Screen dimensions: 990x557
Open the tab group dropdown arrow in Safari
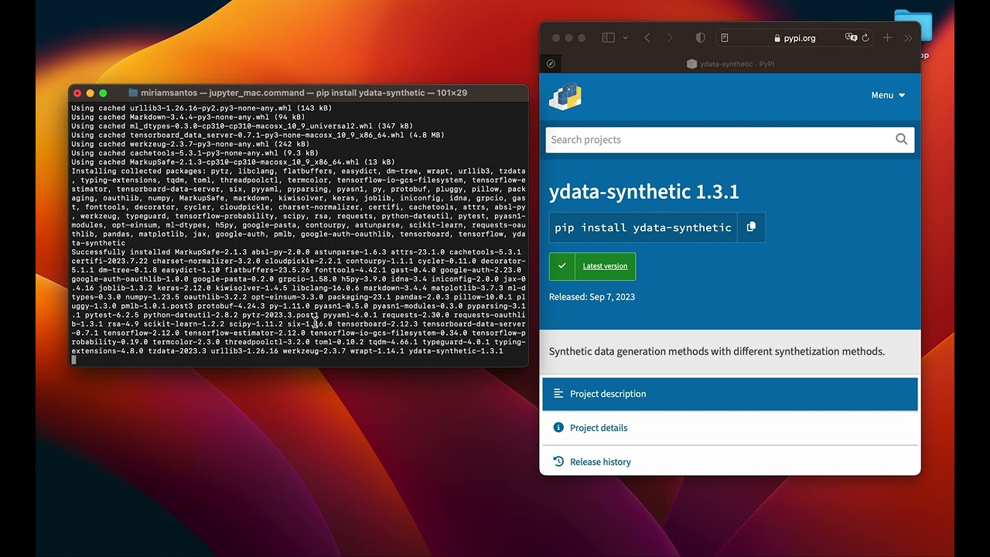[625, 38]
